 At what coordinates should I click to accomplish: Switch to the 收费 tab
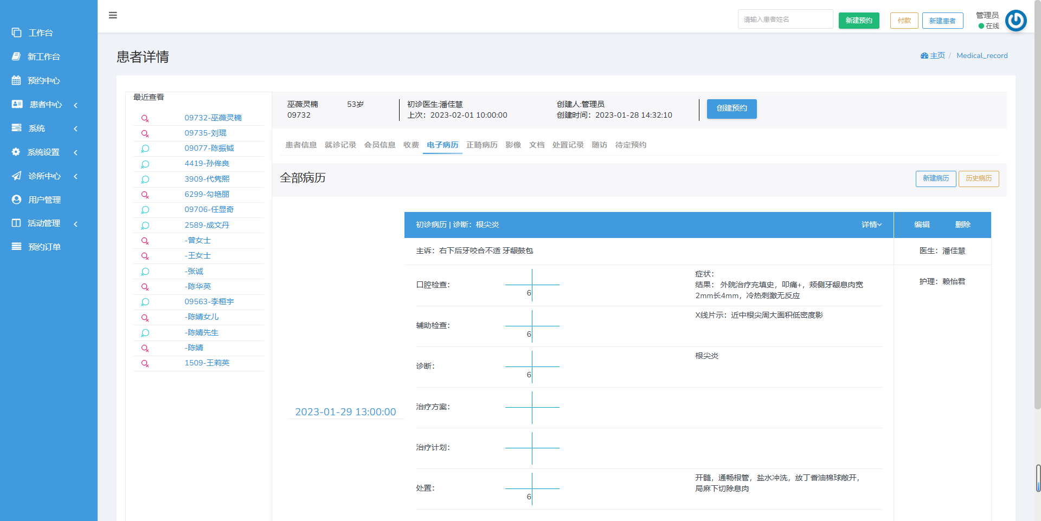411,145
